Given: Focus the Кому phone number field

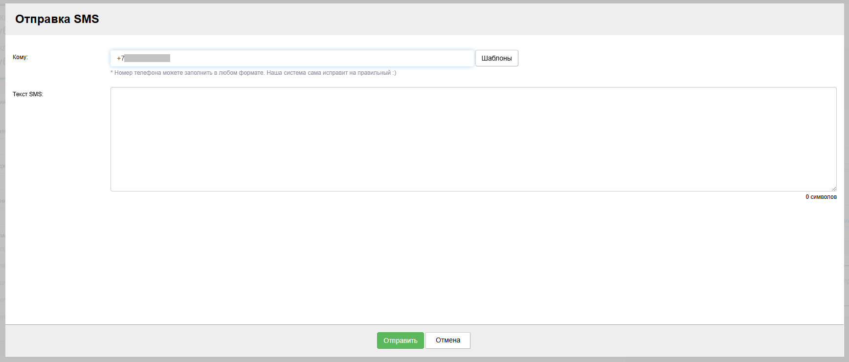Looking at the screenshot, I should coord(318,58).
